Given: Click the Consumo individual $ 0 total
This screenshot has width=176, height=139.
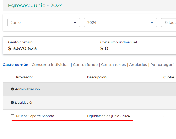Looking at the screenshot, I should (x=118, y=46).
